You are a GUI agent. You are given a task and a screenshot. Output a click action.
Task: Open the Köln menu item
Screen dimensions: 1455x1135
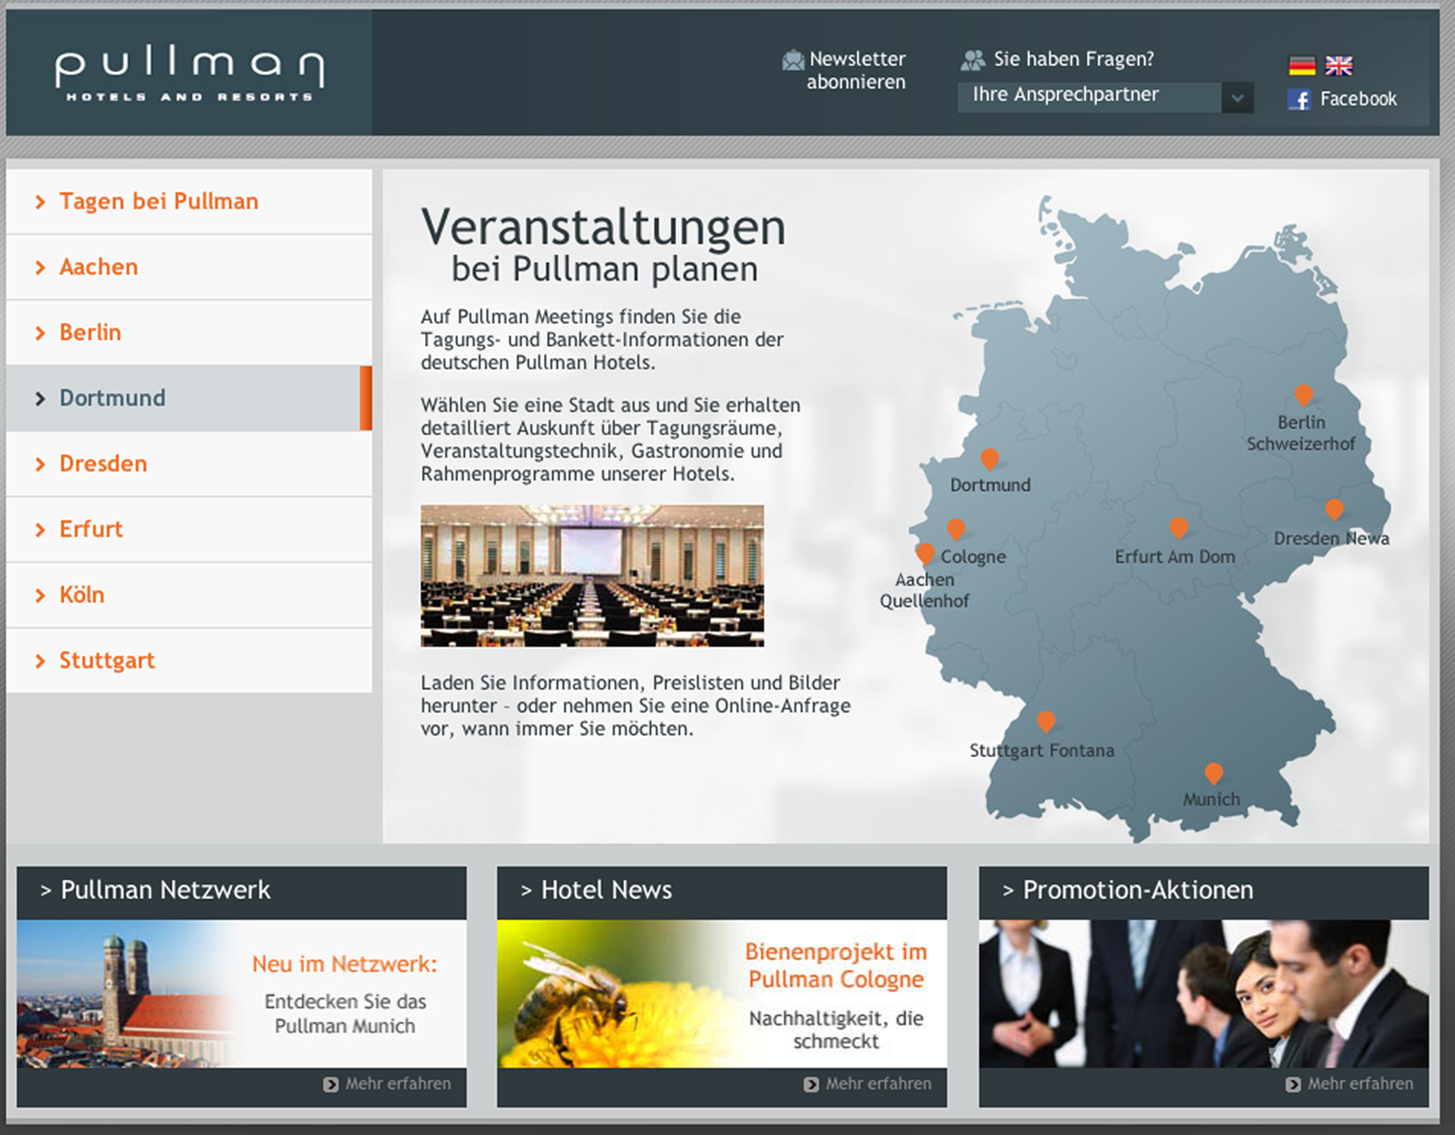[x=189, y=595]
